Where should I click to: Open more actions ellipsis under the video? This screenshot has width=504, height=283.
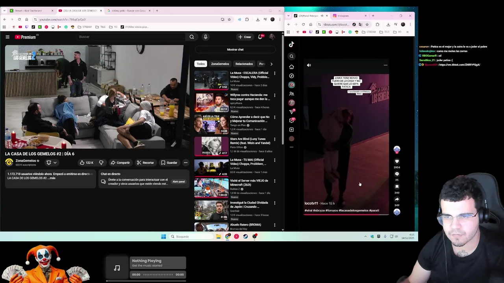185,163
